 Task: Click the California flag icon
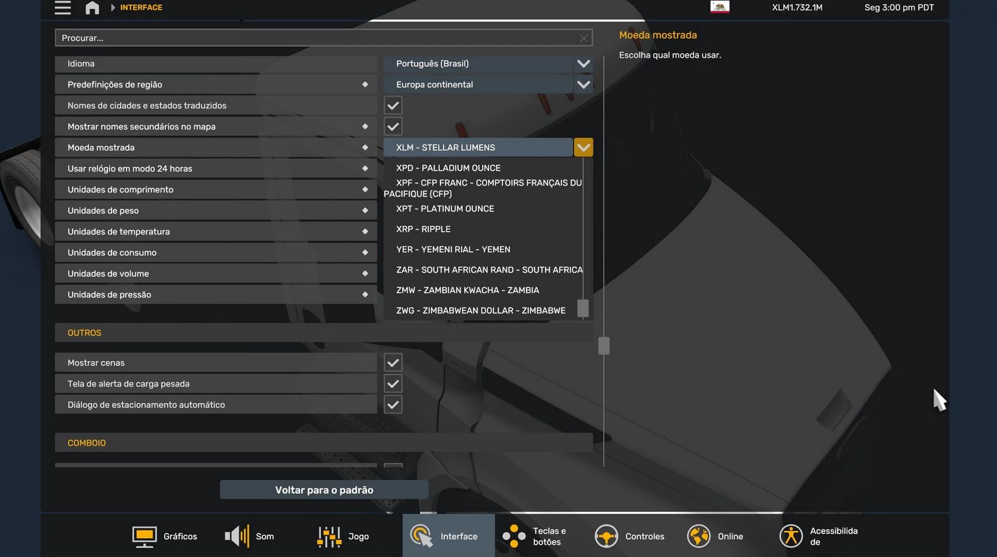(x=719, y=7)
